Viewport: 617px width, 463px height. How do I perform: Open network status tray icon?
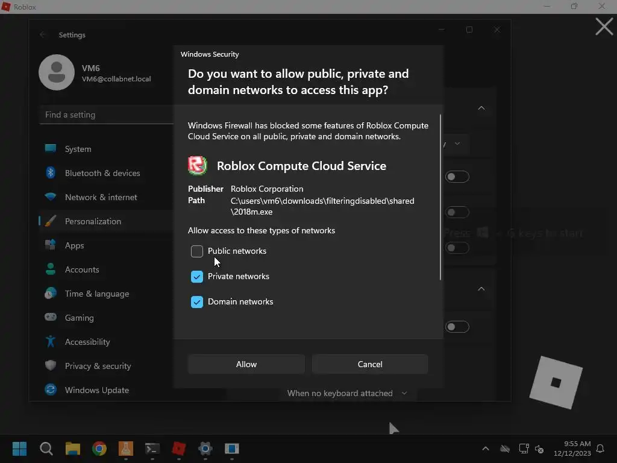click(524, 449)
